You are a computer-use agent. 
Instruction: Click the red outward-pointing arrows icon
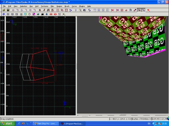point(55,14)
